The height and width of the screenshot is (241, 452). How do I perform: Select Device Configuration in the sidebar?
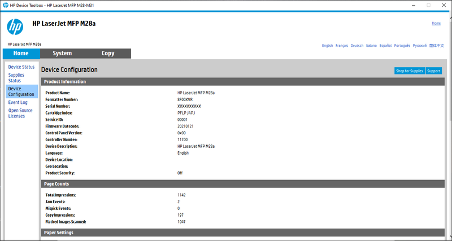(x=21, y=91)
